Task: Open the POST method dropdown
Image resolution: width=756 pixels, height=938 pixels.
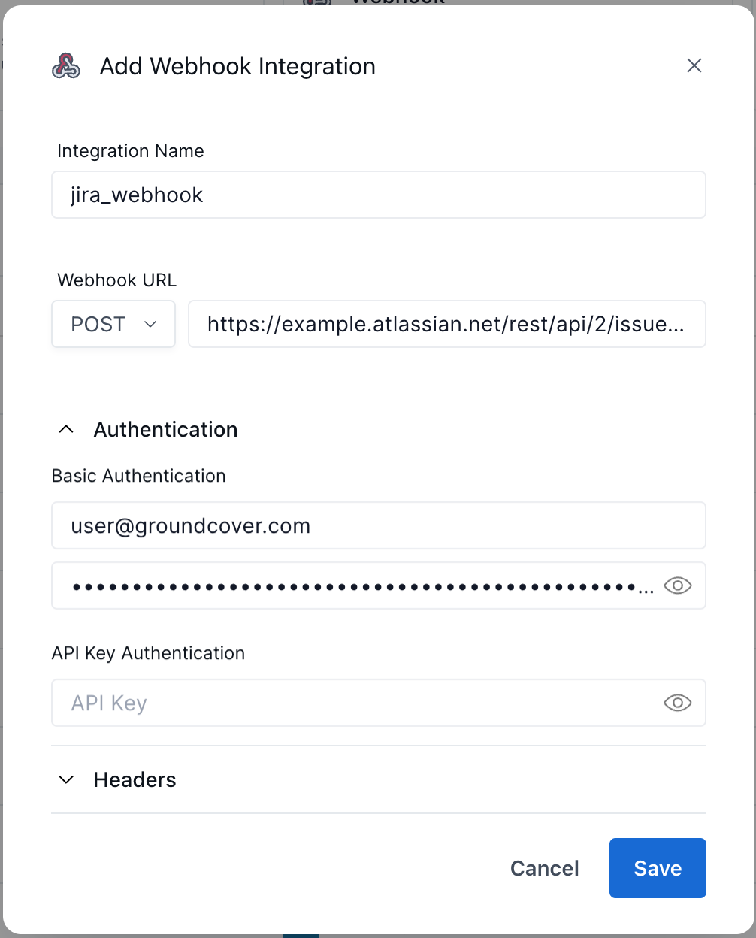Action: click(x=113, y=324)
